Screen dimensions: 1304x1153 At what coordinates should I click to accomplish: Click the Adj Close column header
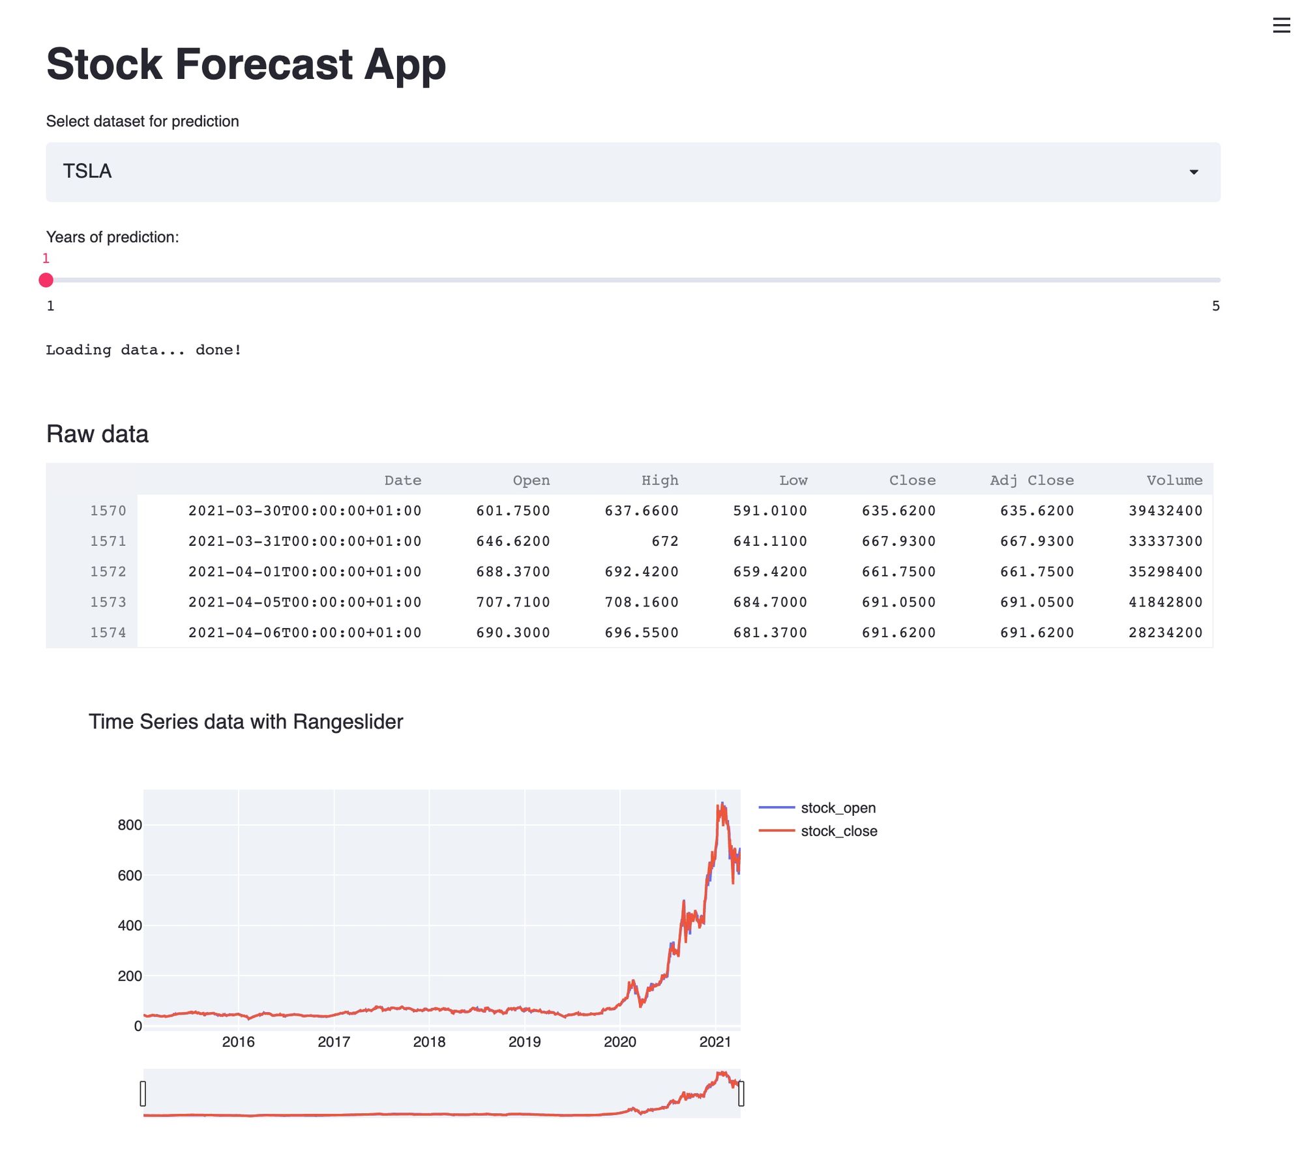pyautogui.click(x=1031, y=481)
